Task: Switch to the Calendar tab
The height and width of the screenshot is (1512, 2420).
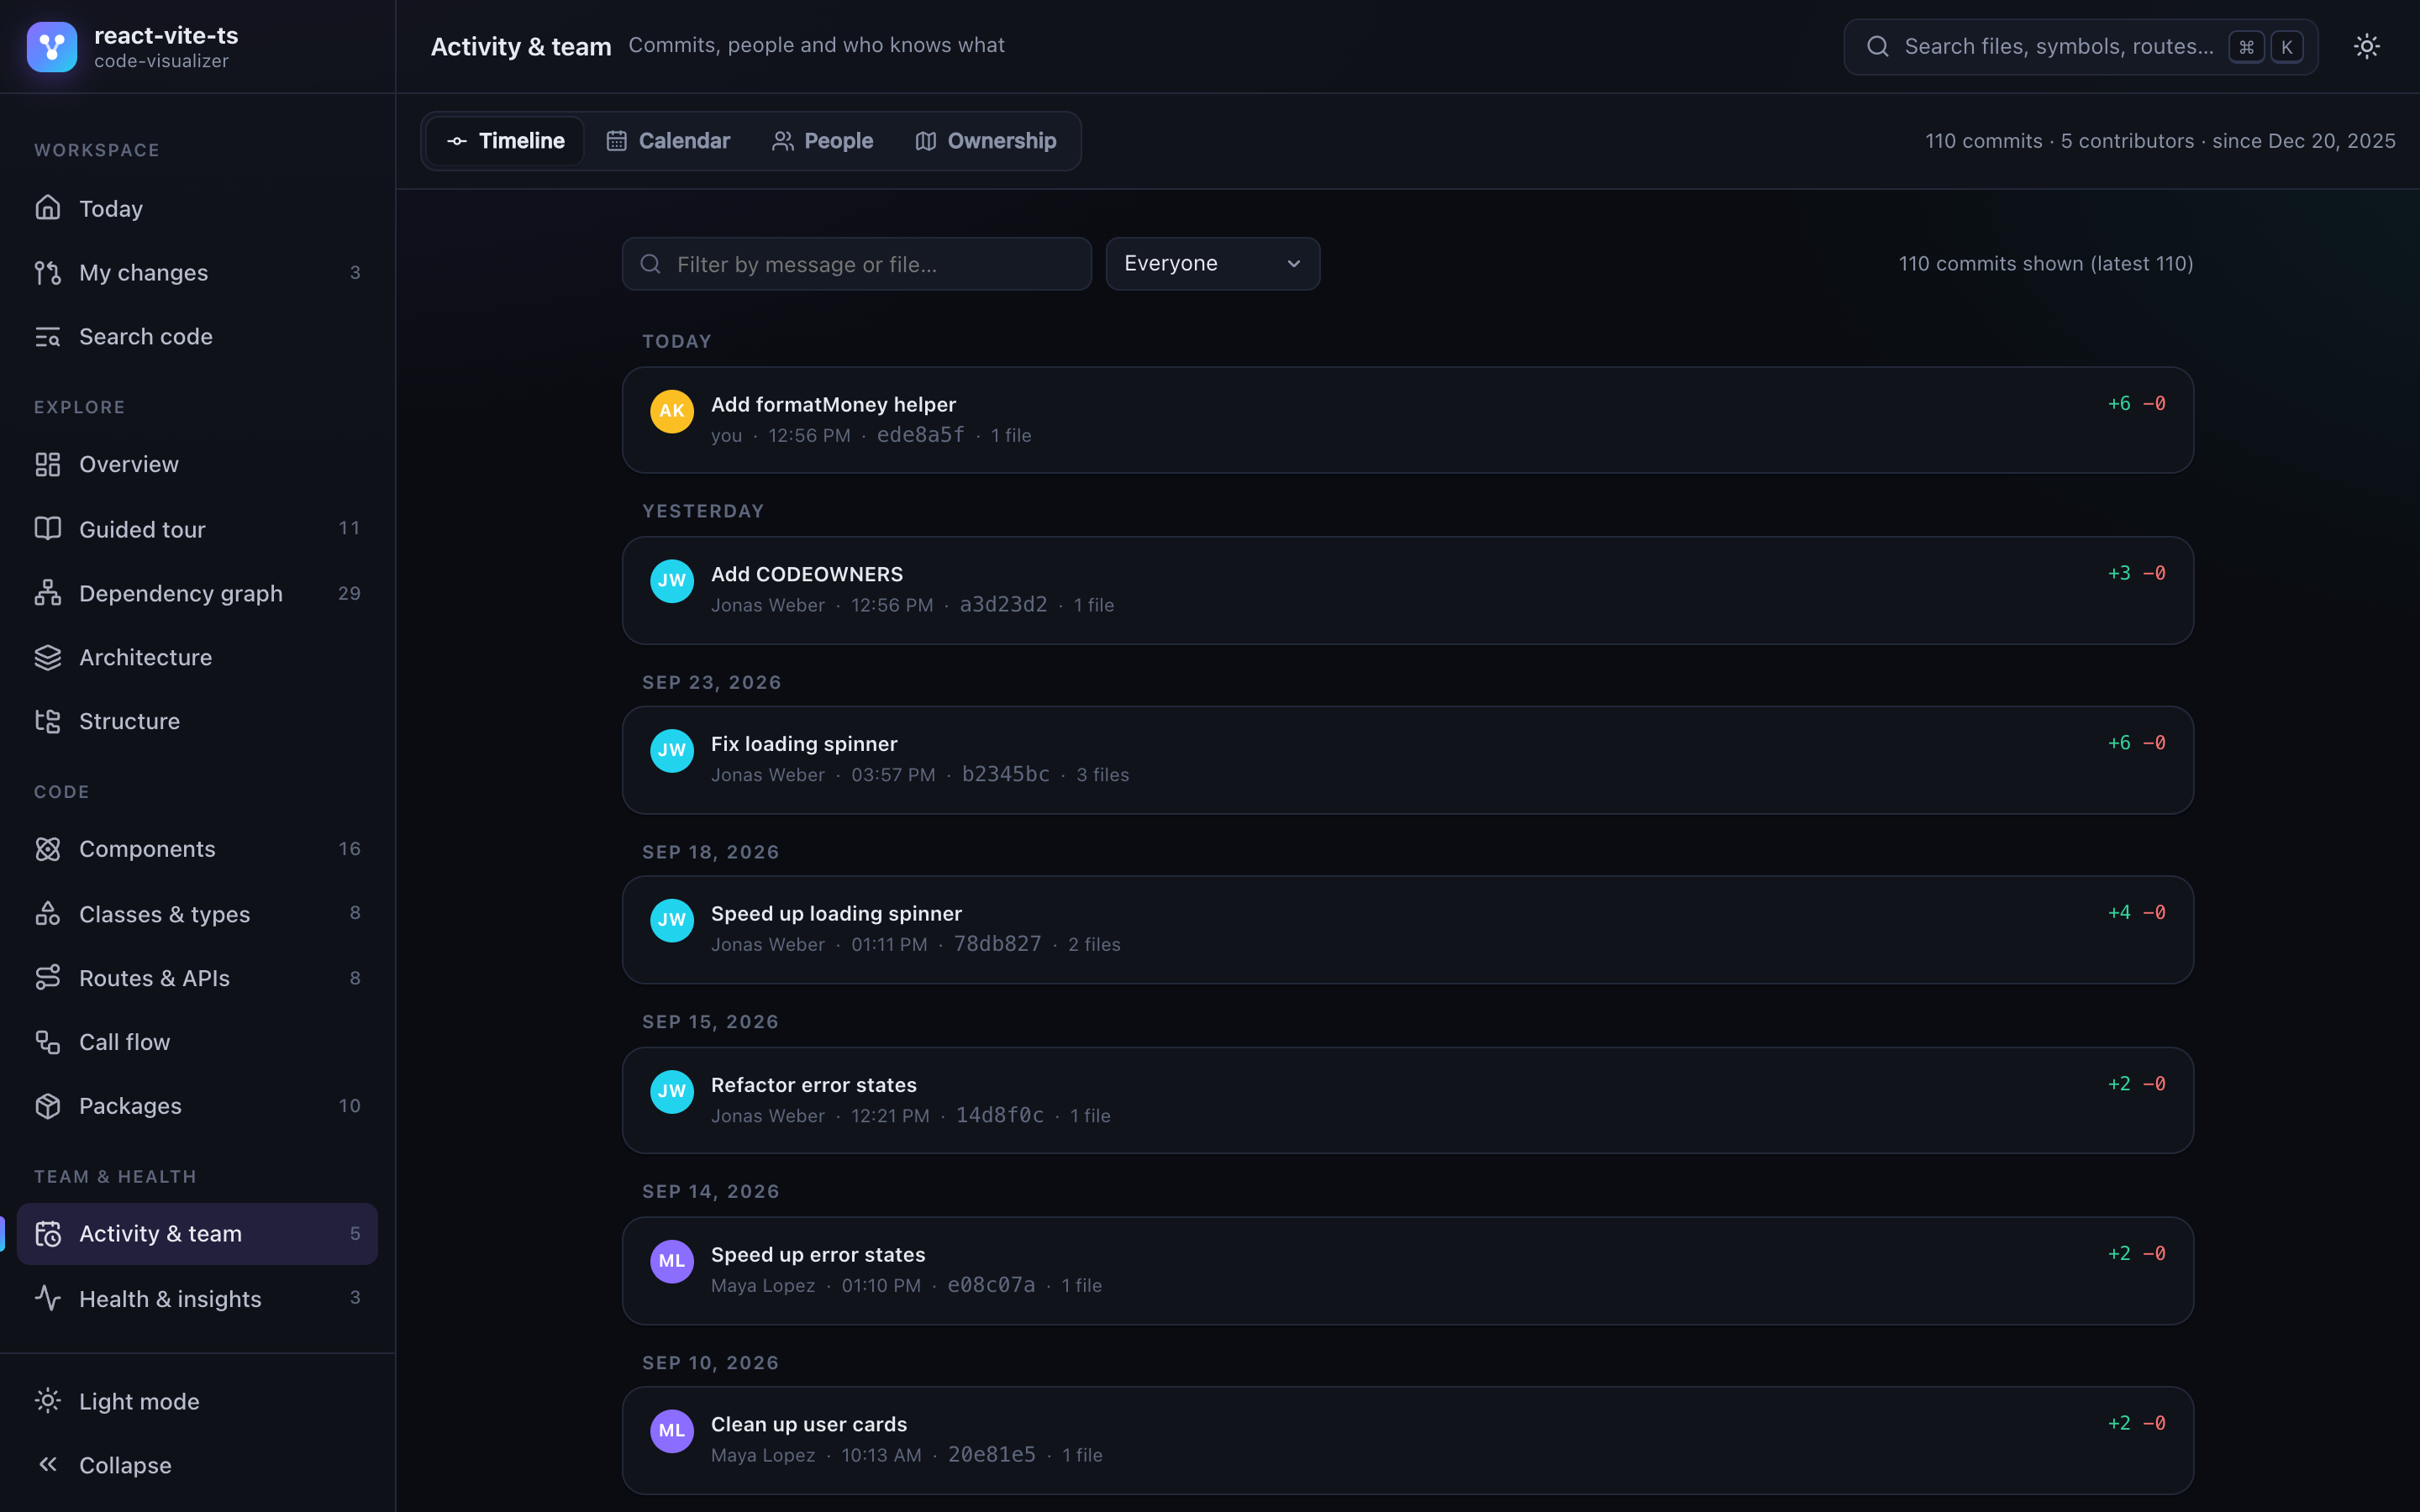Action: coord(668,141)
